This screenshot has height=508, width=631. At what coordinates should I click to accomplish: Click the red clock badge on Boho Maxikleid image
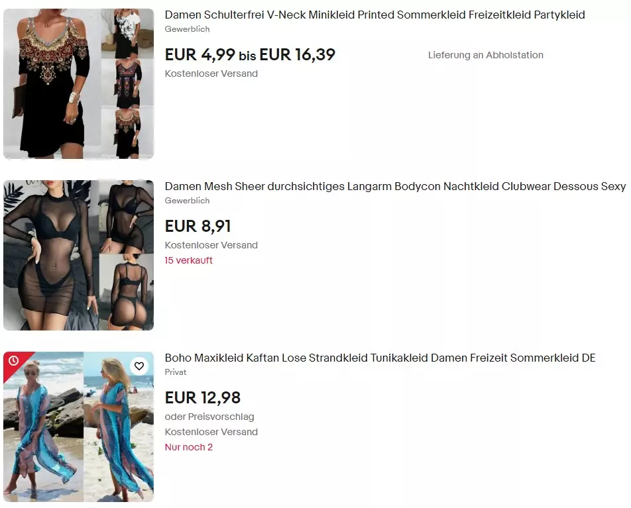click(x=14, y=360)
